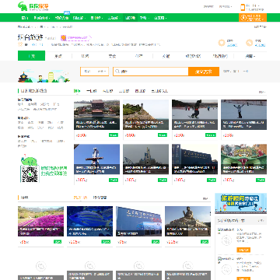Click the orange heart circle icon

click(x=222, y=43)
